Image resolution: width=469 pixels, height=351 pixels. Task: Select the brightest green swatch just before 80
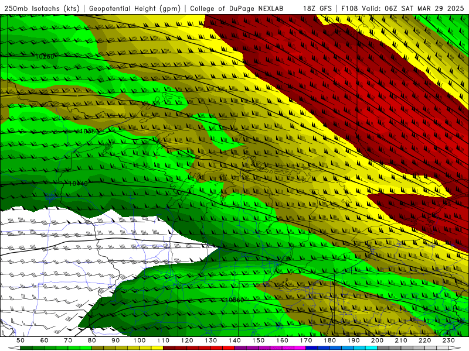click(x=86, y=348)
